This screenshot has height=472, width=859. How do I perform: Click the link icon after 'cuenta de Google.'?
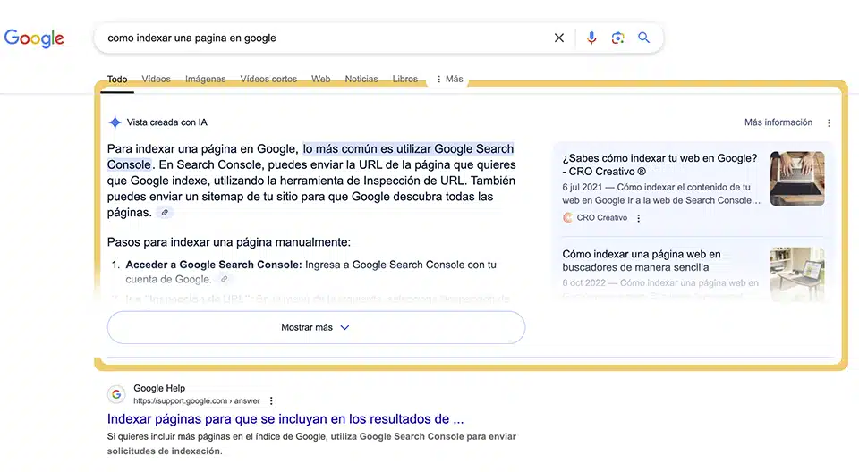224,279
